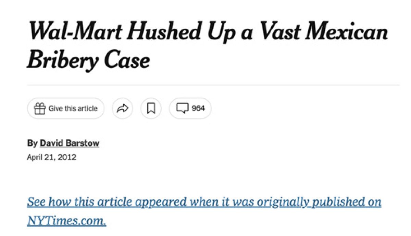Click the word "Wal-Mart" in the headline
The height and width of the screenshot is (236, 411).
74,32
